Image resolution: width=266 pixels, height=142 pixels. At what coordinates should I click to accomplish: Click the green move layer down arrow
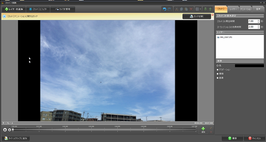tap(205, 9)
